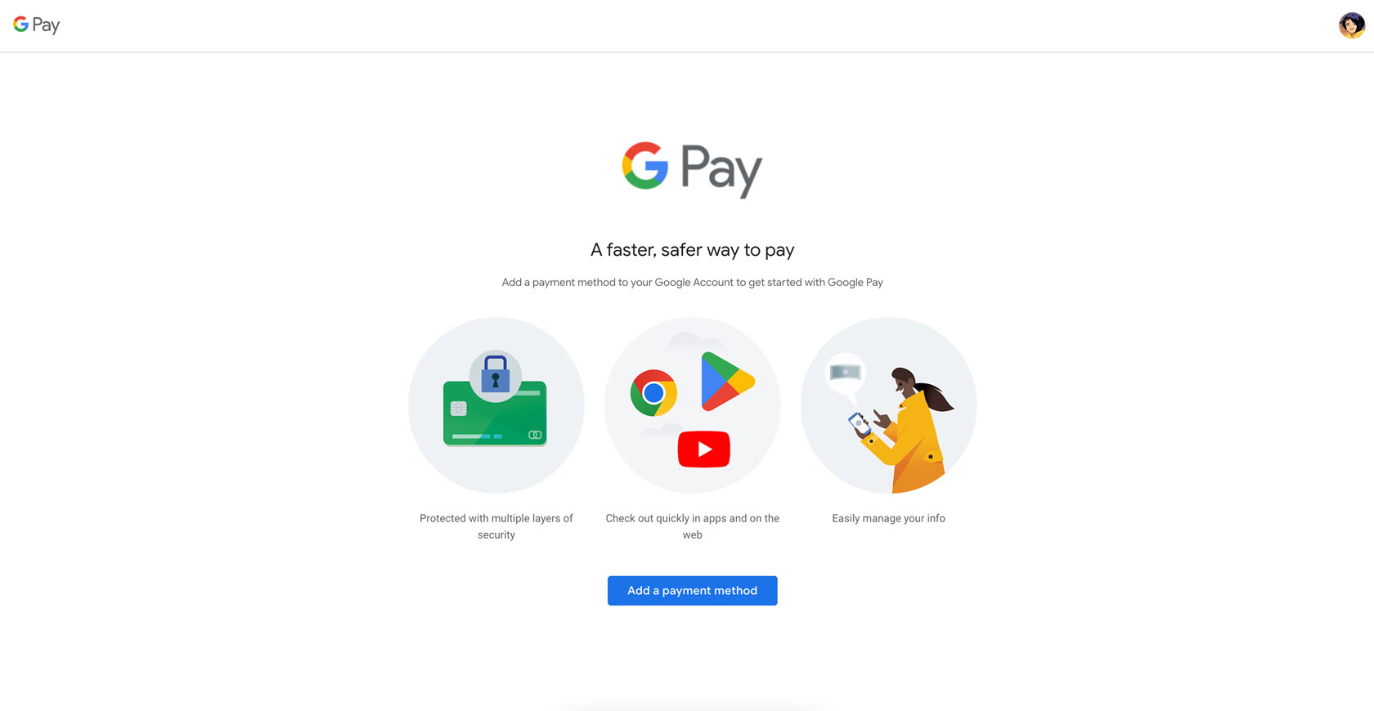Click the green credit card illustration
The width and height of the screenshot is (1374, 711).
click(x=495, y=413)
